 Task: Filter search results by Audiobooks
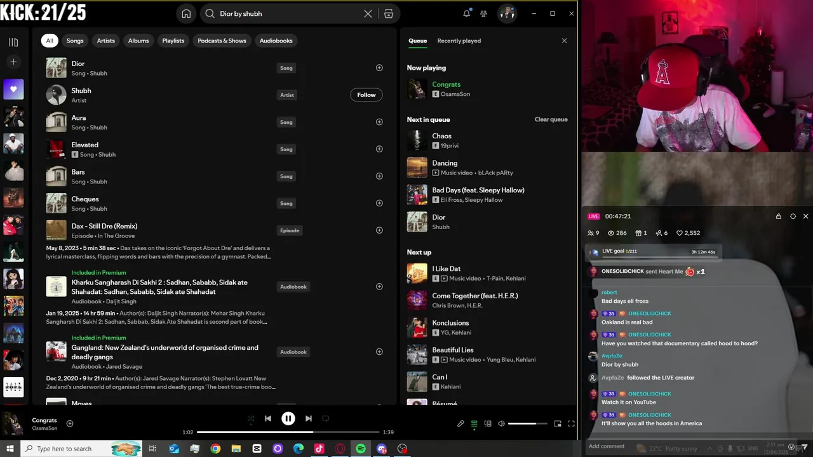pos(276,41)
